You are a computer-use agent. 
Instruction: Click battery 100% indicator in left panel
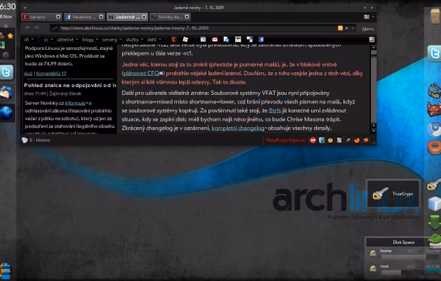(5, 271)
